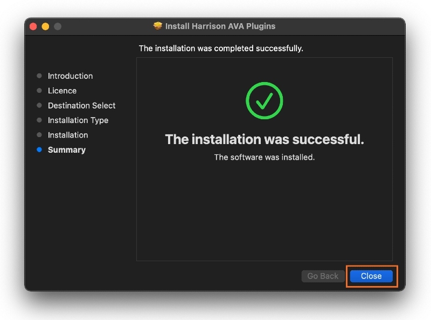Click the blue bullet beside Summary
The width and height of the screenshot is (431, 320).
[x=39, y=150]
